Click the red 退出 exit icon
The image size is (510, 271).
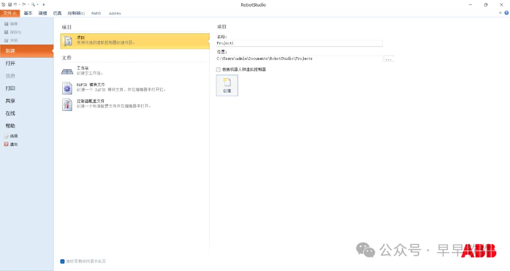click(x=6, y=144)
